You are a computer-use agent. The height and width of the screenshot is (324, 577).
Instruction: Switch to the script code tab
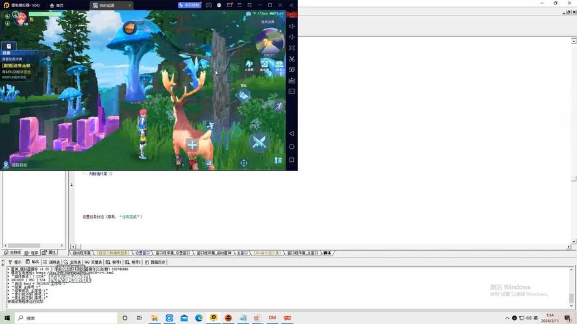pyautogui.click(x=327, y=253)
